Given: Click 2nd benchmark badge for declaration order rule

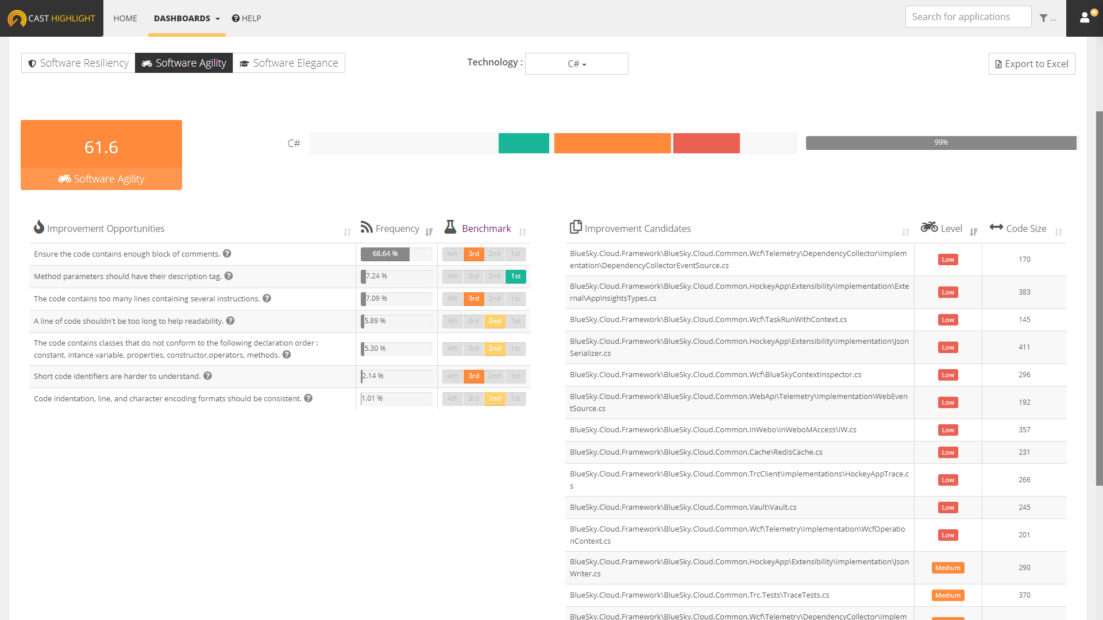Looking at the screenshot, I should click(495, 348).
